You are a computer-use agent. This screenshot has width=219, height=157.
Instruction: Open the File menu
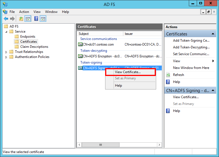coord(12,12)
